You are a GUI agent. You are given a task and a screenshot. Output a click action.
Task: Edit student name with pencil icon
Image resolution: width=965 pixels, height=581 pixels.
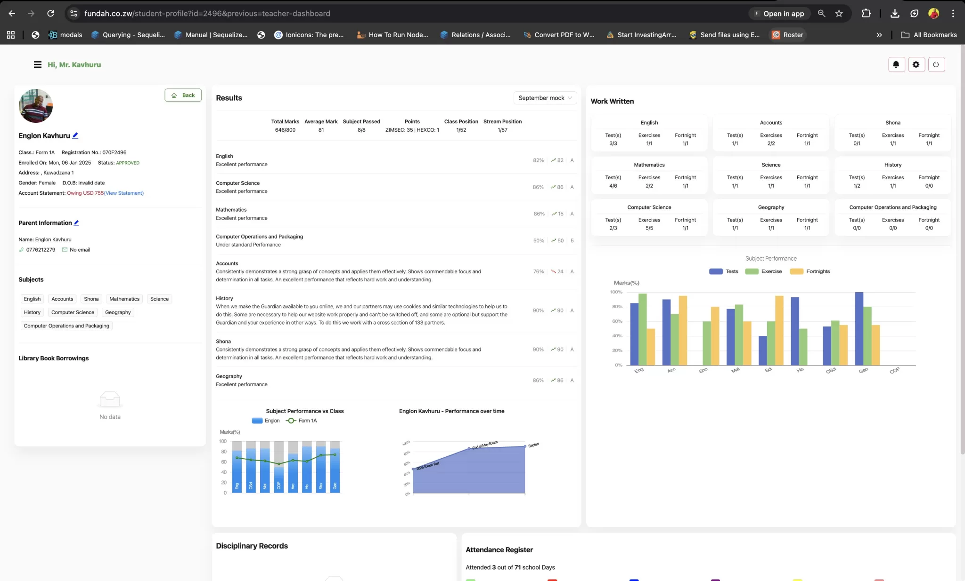[75, 135]
